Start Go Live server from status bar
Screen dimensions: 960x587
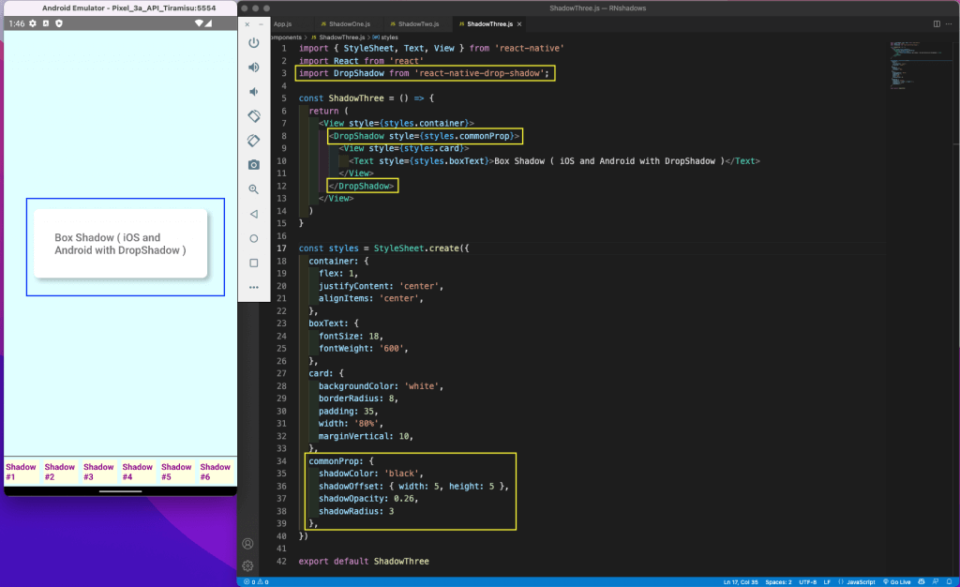(x=899, y=582)
